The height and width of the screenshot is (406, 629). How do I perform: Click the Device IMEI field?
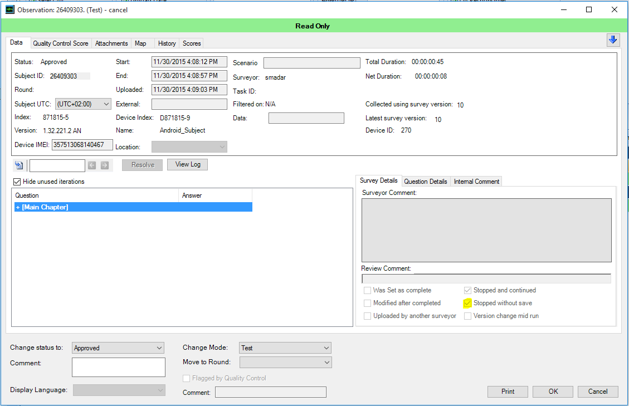(x=82, y=145)
